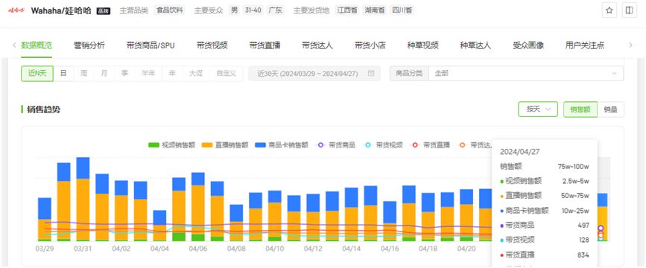
Task: Open the 用户关注点 tab
Action: [585, 45]
